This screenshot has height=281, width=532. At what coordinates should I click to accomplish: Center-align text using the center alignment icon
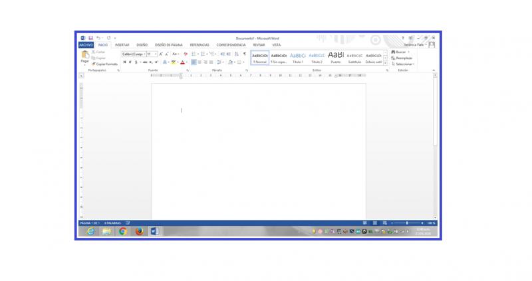pyautogui.click(x=199, y=62)
